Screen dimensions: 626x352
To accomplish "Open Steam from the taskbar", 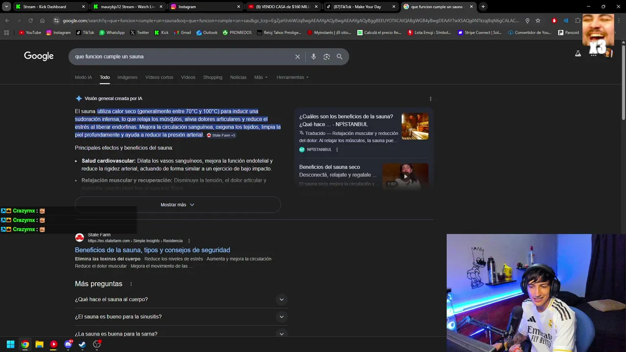I will tap(82, 344).
